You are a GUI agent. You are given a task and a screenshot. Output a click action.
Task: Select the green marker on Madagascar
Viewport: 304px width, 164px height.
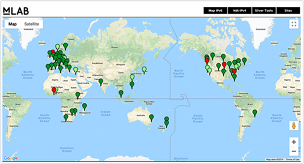click(x=84, y=107)
